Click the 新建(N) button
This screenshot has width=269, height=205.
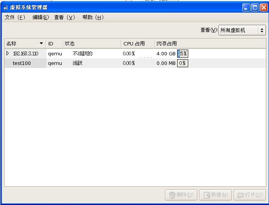[x=216, y=195]
